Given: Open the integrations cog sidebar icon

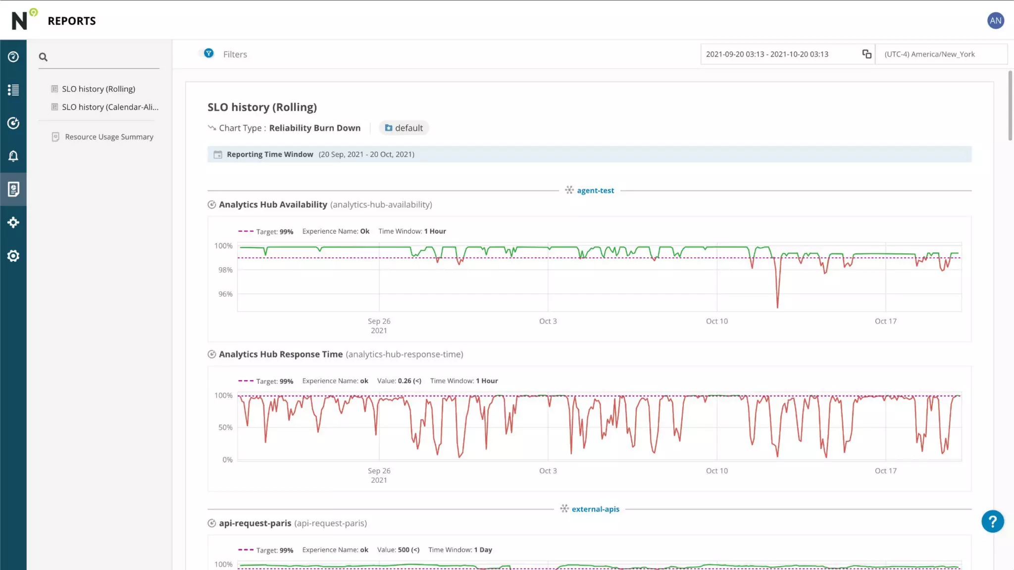Looking at the screenshot, I should click(x=13, y=223).
